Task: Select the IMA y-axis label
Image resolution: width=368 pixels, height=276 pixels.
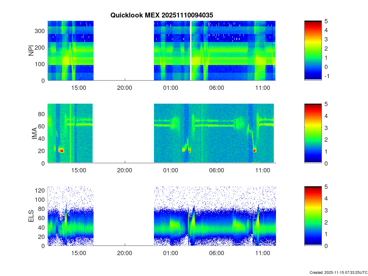Action: pos(34,134)
